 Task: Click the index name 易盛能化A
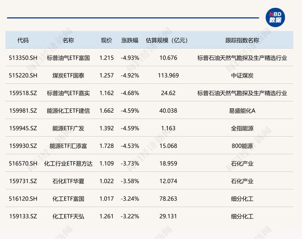tap(242, 111)
